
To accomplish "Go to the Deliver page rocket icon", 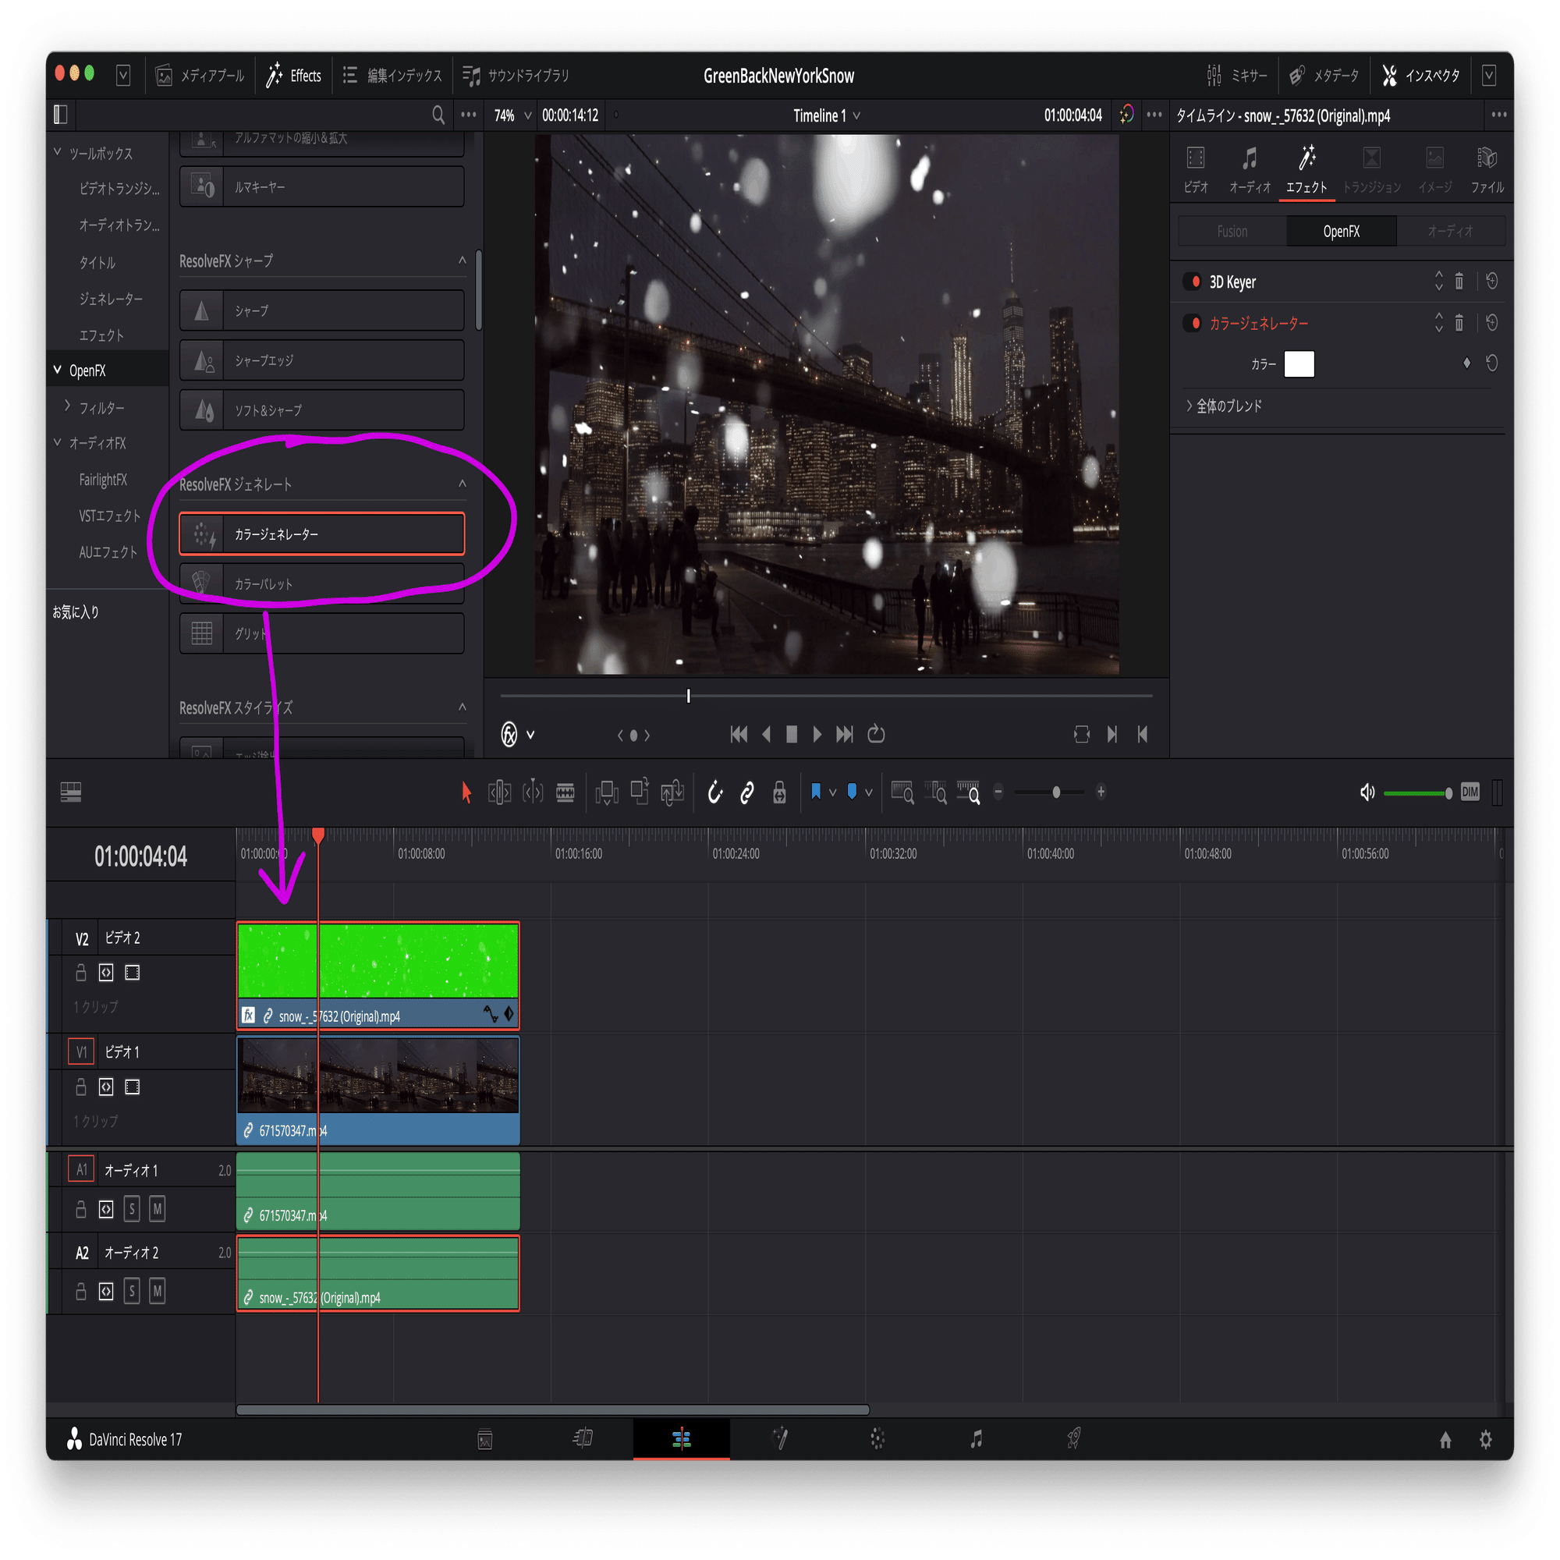I will (1074, 1439).
